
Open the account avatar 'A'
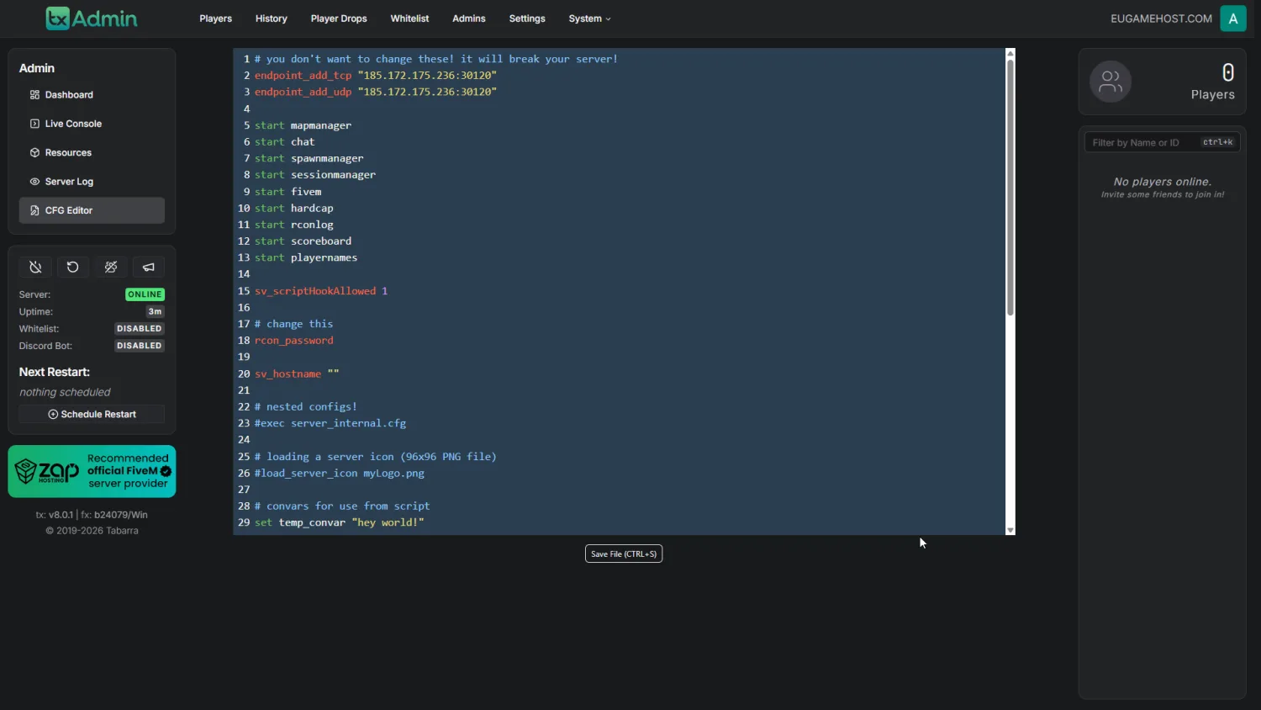(1233, 19)
